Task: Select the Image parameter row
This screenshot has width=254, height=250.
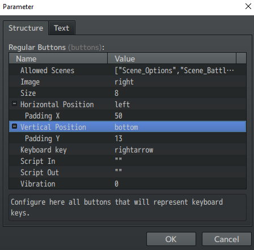Action: point(128,82)
